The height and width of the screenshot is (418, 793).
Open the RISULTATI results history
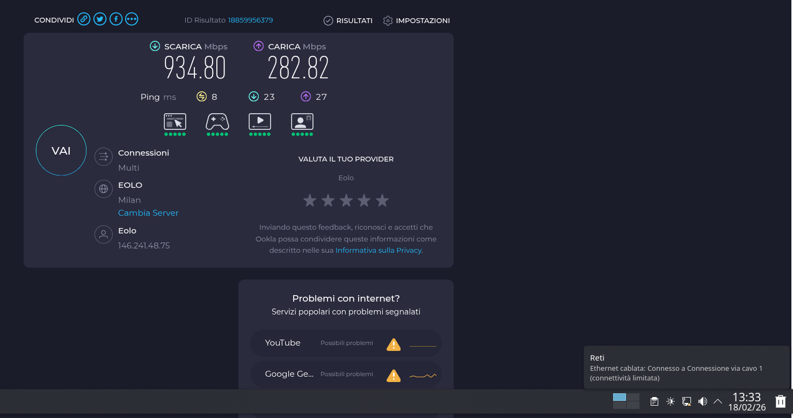point(348,20)
